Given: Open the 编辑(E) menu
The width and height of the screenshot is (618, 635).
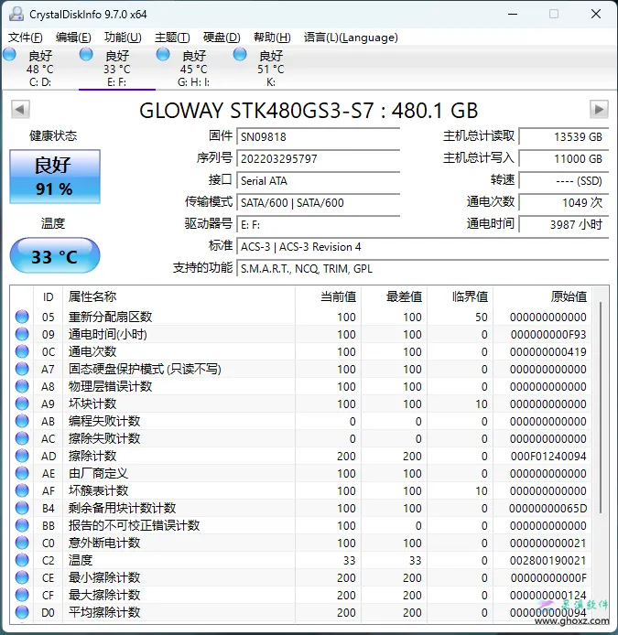Looking at the screenshot, I should 73,38.
